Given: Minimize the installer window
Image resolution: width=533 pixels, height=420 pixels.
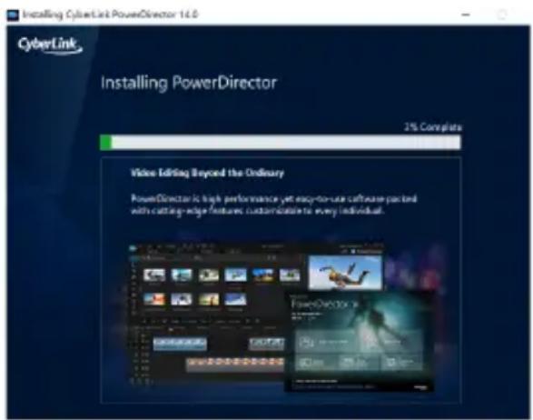Looking at the screenshot, I should [466, 15].
